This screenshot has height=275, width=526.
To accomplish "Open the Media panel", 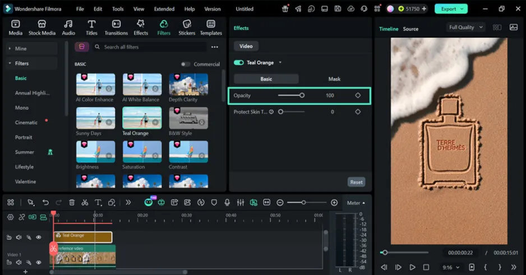I will click(x=16, y=27).
